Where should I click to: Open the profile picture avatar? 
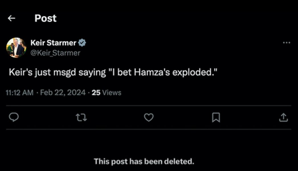pyautogui.click(x=16, y=48)
